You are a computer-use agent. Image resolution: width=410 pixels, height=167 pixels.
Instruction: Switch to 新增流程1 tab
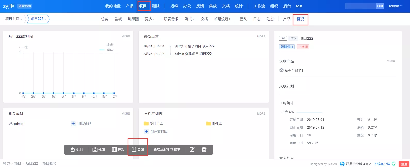(x=222, y=19)
